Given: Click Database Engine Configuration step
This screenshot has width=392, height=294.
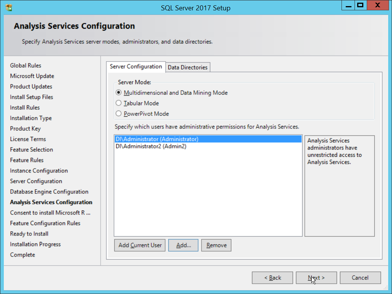Looking at the screenshot, I should (x=49, y=192).
